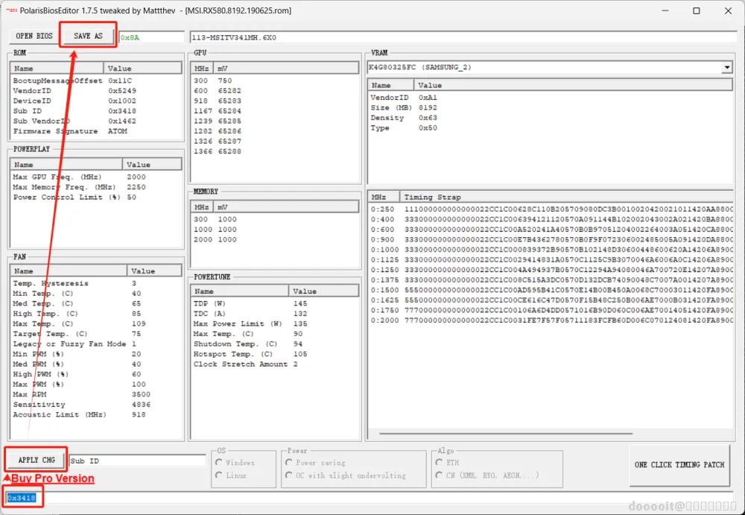Select the Max RPM 3500 row
745x515 pixels.
click(x=95, y=394)
